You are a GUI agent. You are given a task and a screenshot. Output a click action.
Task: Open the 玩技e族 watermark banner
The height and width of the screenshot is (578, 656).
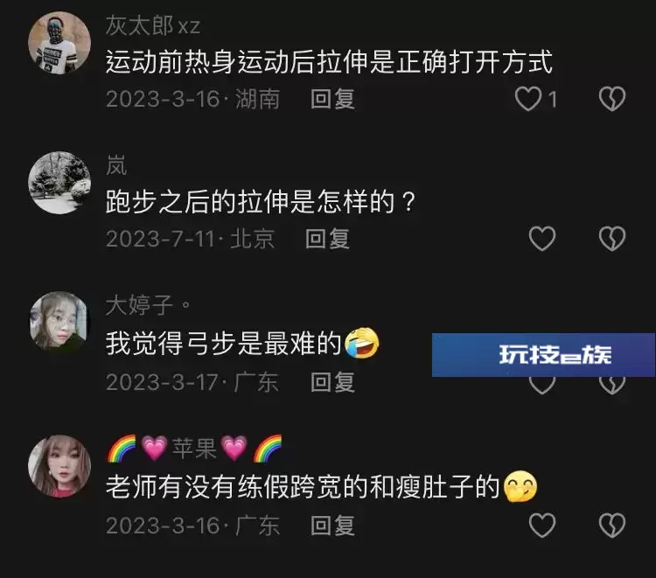click(543, 355)
